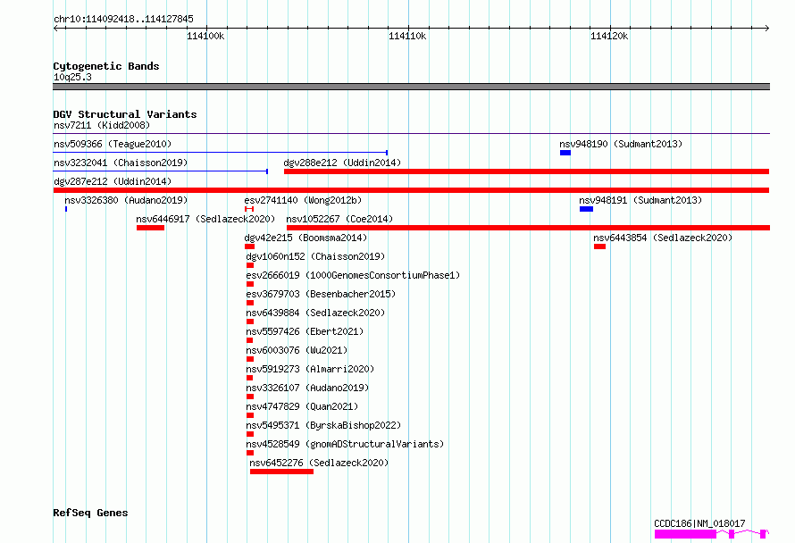Image resolution: width=795 pixels, height=543 pixels.
Task: Click the esv2741140 red bracket marker
Action: (x=249, y=209)
